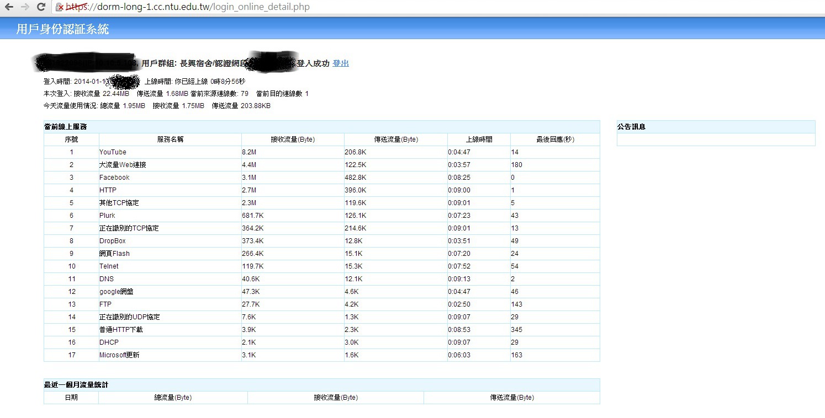This screenshot has height=418, width=825.
Task: Select the Facebook service name
Action: (114, 178)
